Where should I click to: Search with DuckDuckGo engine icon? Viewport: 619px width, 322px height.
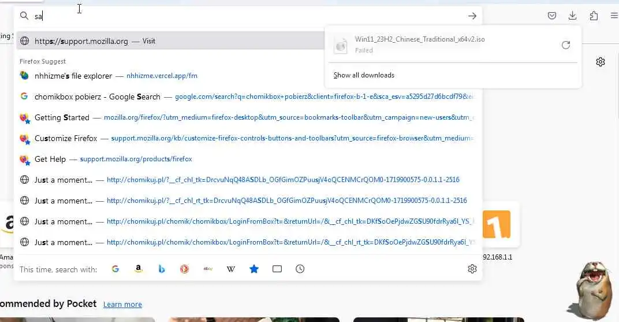[184, 269]
